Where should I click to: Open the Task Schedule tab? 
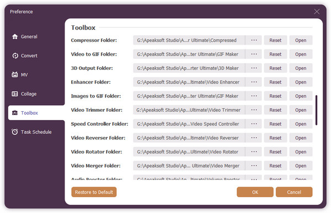(36, 132)
